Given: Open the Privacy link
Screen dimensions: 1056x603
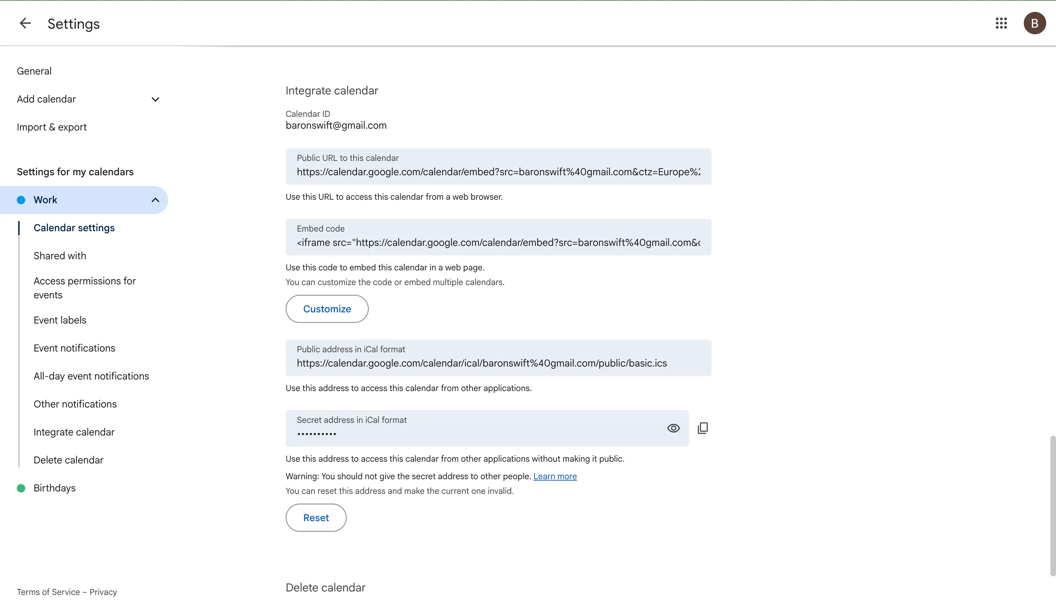Looking at the screenshot, I should pyautogui.click(x=103, y=592).
